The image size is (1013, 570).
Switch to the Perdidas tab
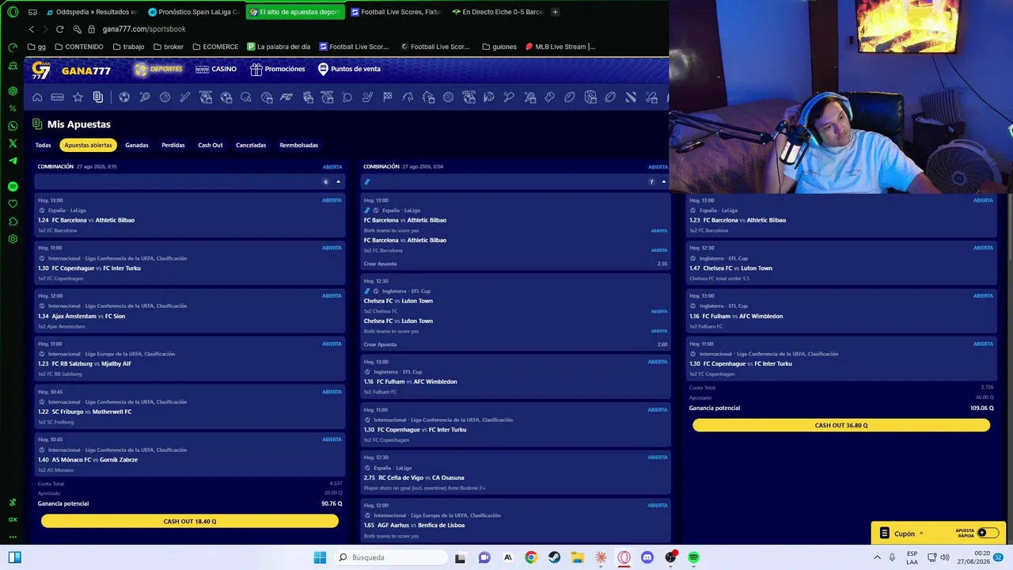coord(173,145)
